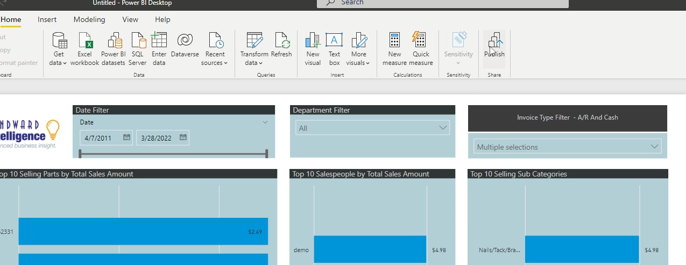Click Top 10 Salespeople by Total Sales Amount title
The height and width of the screenshot is (265, 686).
360,174
